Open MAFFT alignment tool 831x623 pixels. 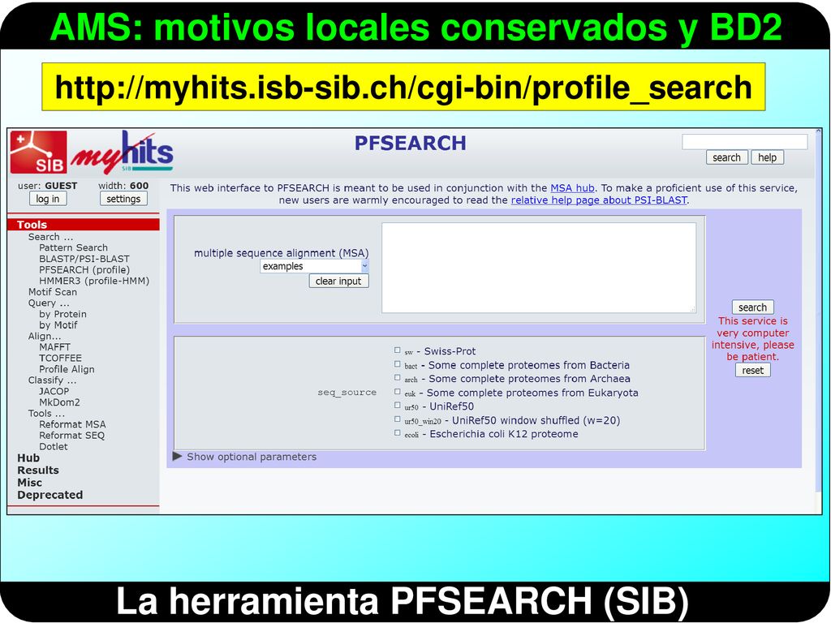tap(54, 347)
